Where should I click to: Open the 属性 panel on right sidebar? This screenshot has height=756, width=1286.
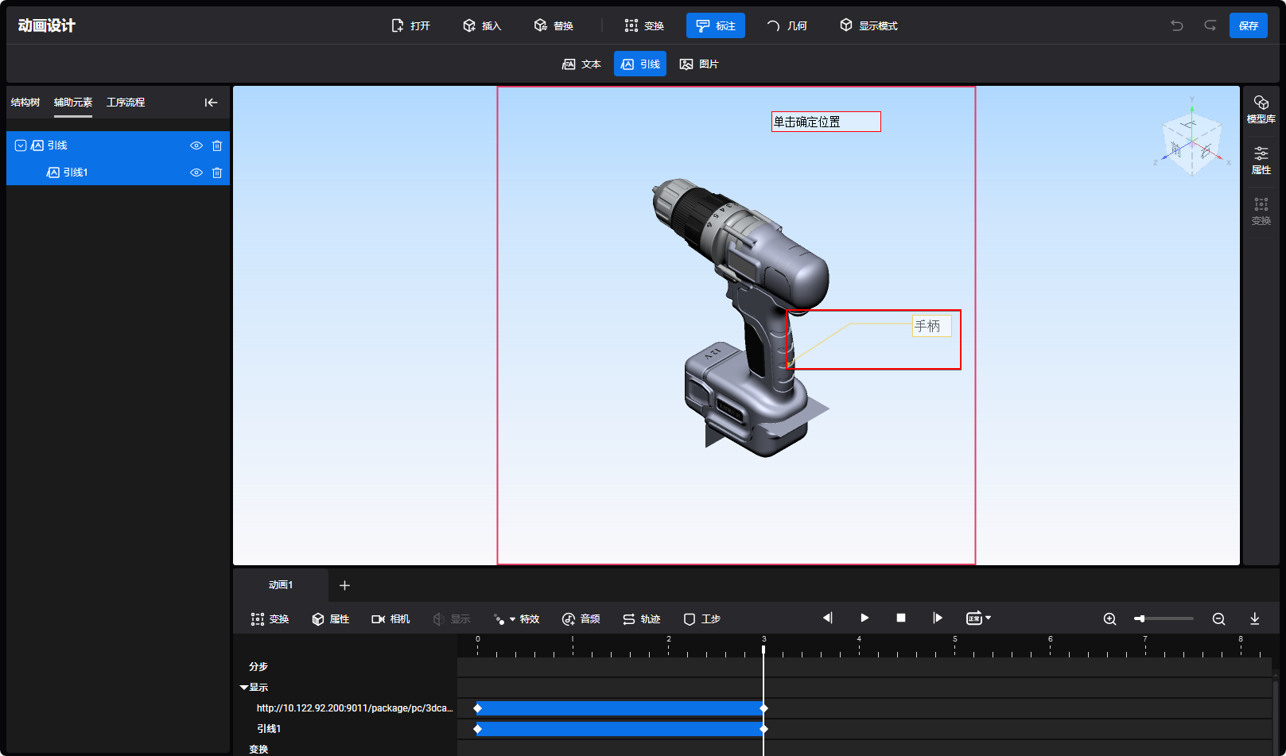(x=1261, y=160)
